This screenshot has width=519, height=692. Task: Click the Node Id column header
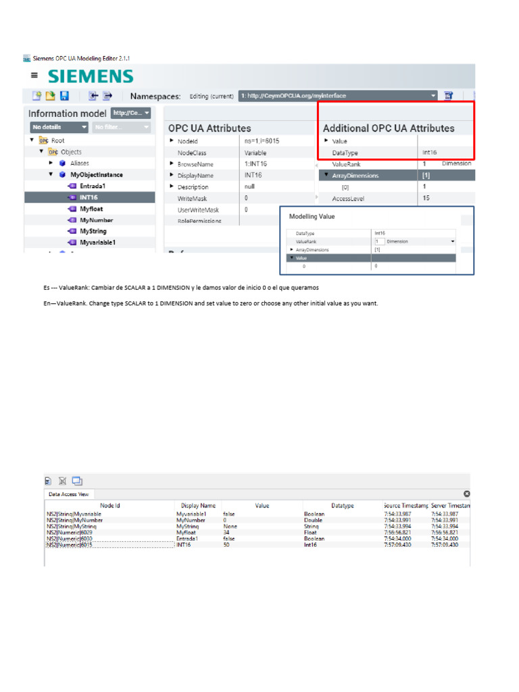pyautogui.click(x=110, y=505)
